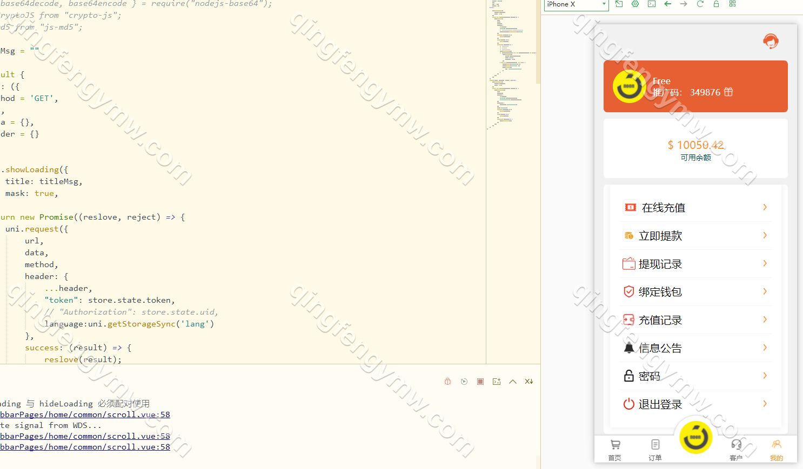Open the QR code icon in preview toolbar
The height and width of the screenshot is (469, 803).
[732, 4]
